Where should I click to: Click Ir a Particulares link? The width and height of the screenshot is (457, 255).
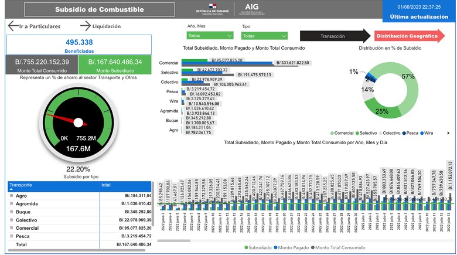click(40, 26)
